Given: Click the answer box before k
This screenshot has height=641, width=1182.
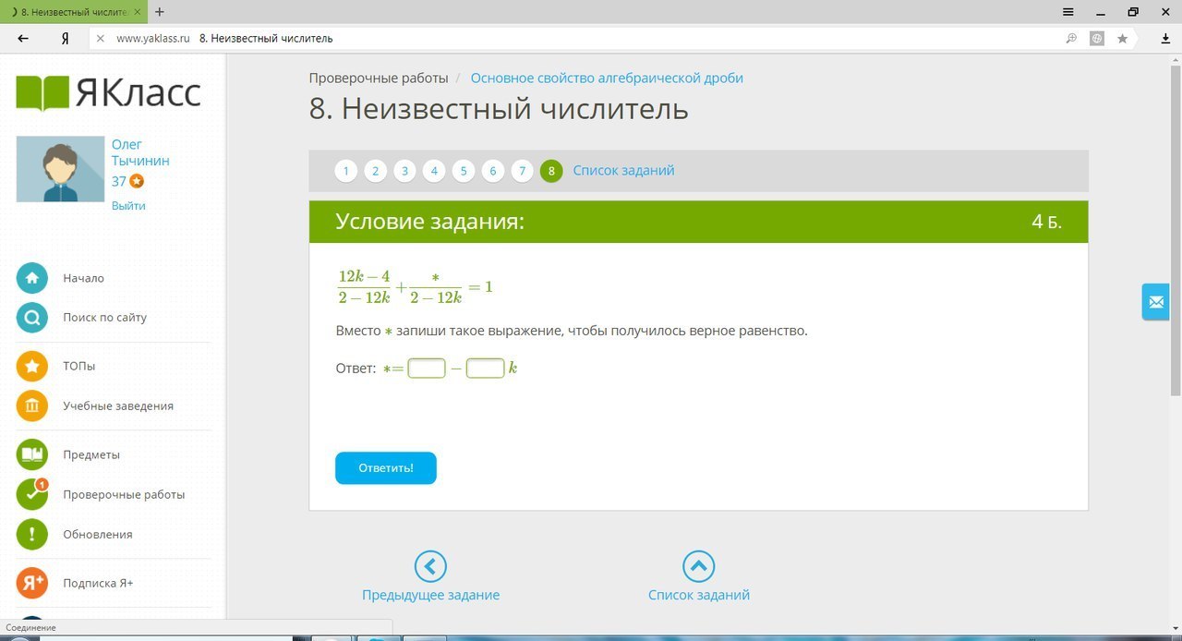Looking at the screenshot, I should tap(485, 369).
